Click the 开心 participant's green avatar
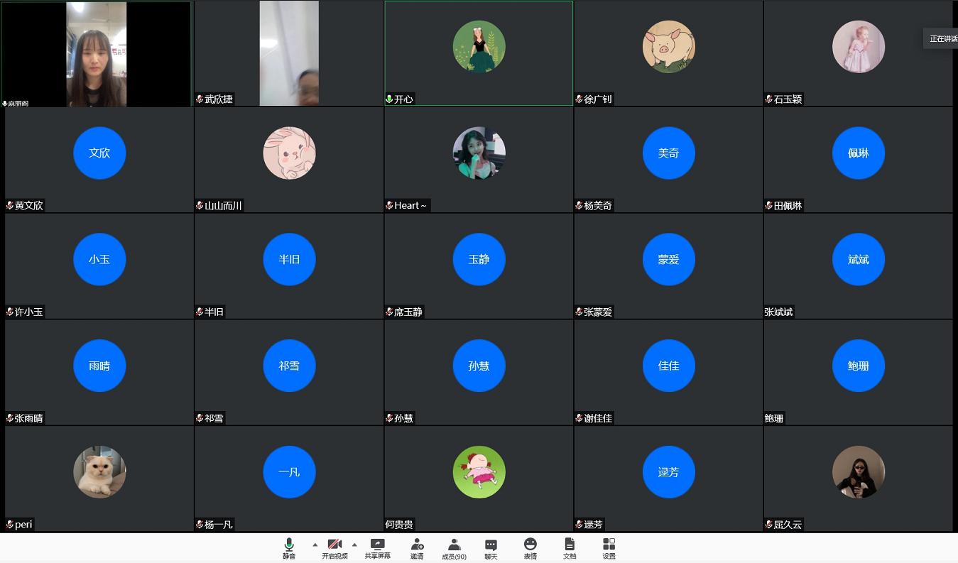Screen dimensions: 958x563 click(479, 47)
